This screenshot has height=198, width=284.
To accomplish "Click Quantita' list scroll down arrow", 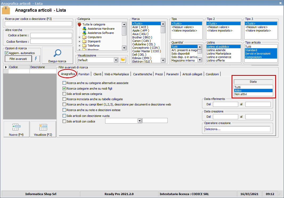I will (x=200, y=60).
